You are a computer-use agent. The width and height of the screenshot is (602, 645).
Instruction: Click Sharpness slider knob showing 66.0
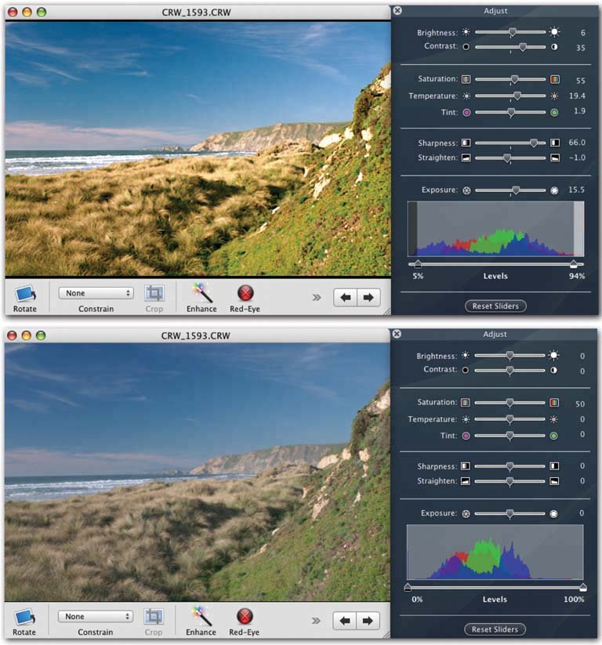coord(534,143)
